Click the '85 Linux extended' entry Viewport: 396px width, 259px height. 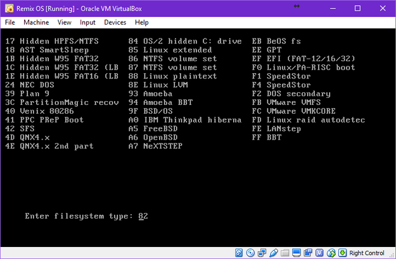[x=170, y=50]
